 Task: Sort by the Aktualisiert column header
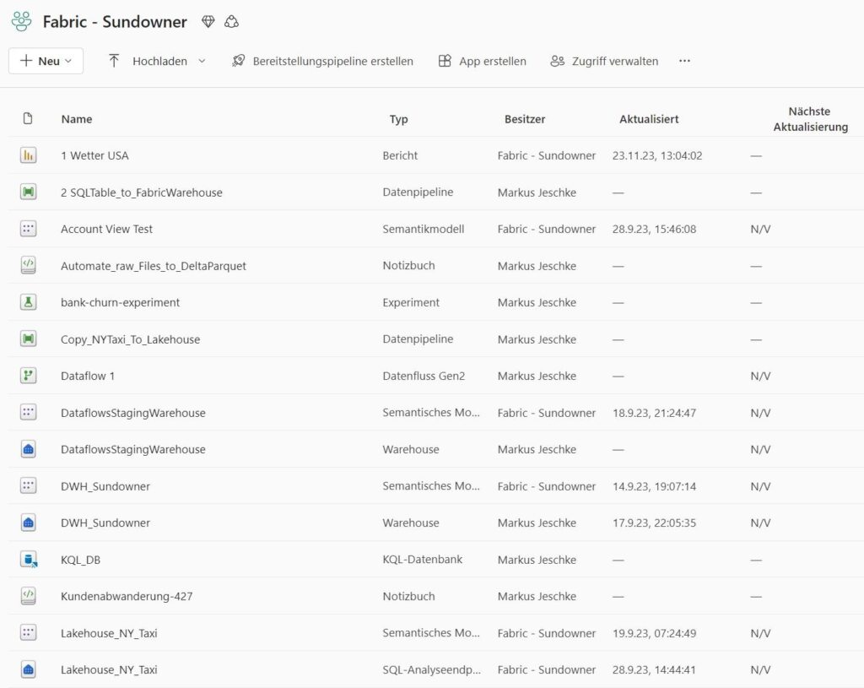point(649,119)
